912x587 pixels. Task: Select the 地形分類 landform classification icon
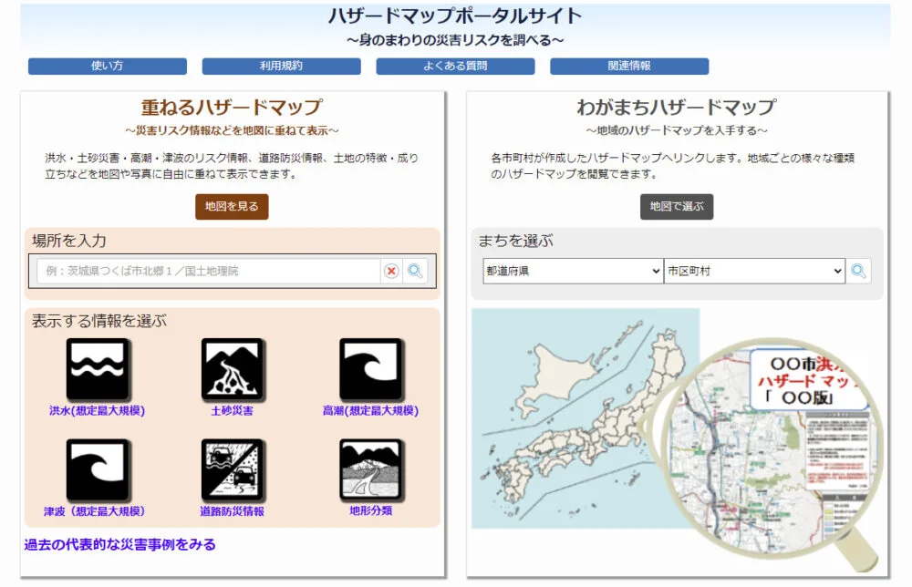pyautogui.click(x=371, y=469)
